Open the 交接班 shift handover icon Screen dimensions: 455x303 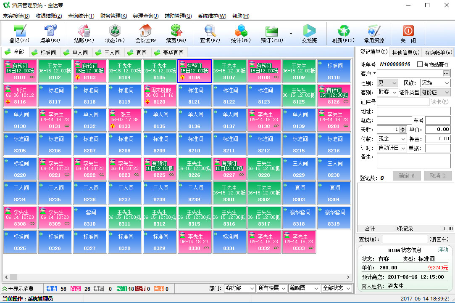[309, 34]
